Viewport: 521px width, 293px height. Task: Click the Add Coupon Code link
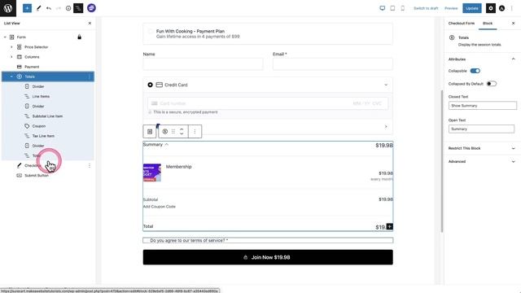tap(160, 207)
